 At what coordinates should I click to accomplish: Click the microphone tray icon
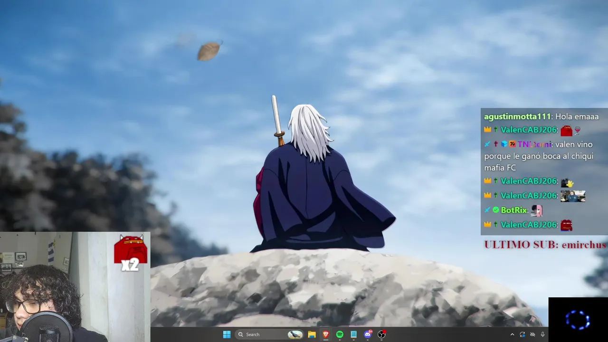click(542, 334)
